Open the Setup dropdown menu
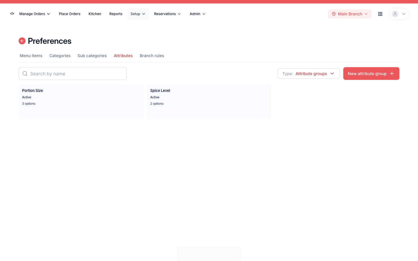The image size is (418, 261). [x=138, y=14]
